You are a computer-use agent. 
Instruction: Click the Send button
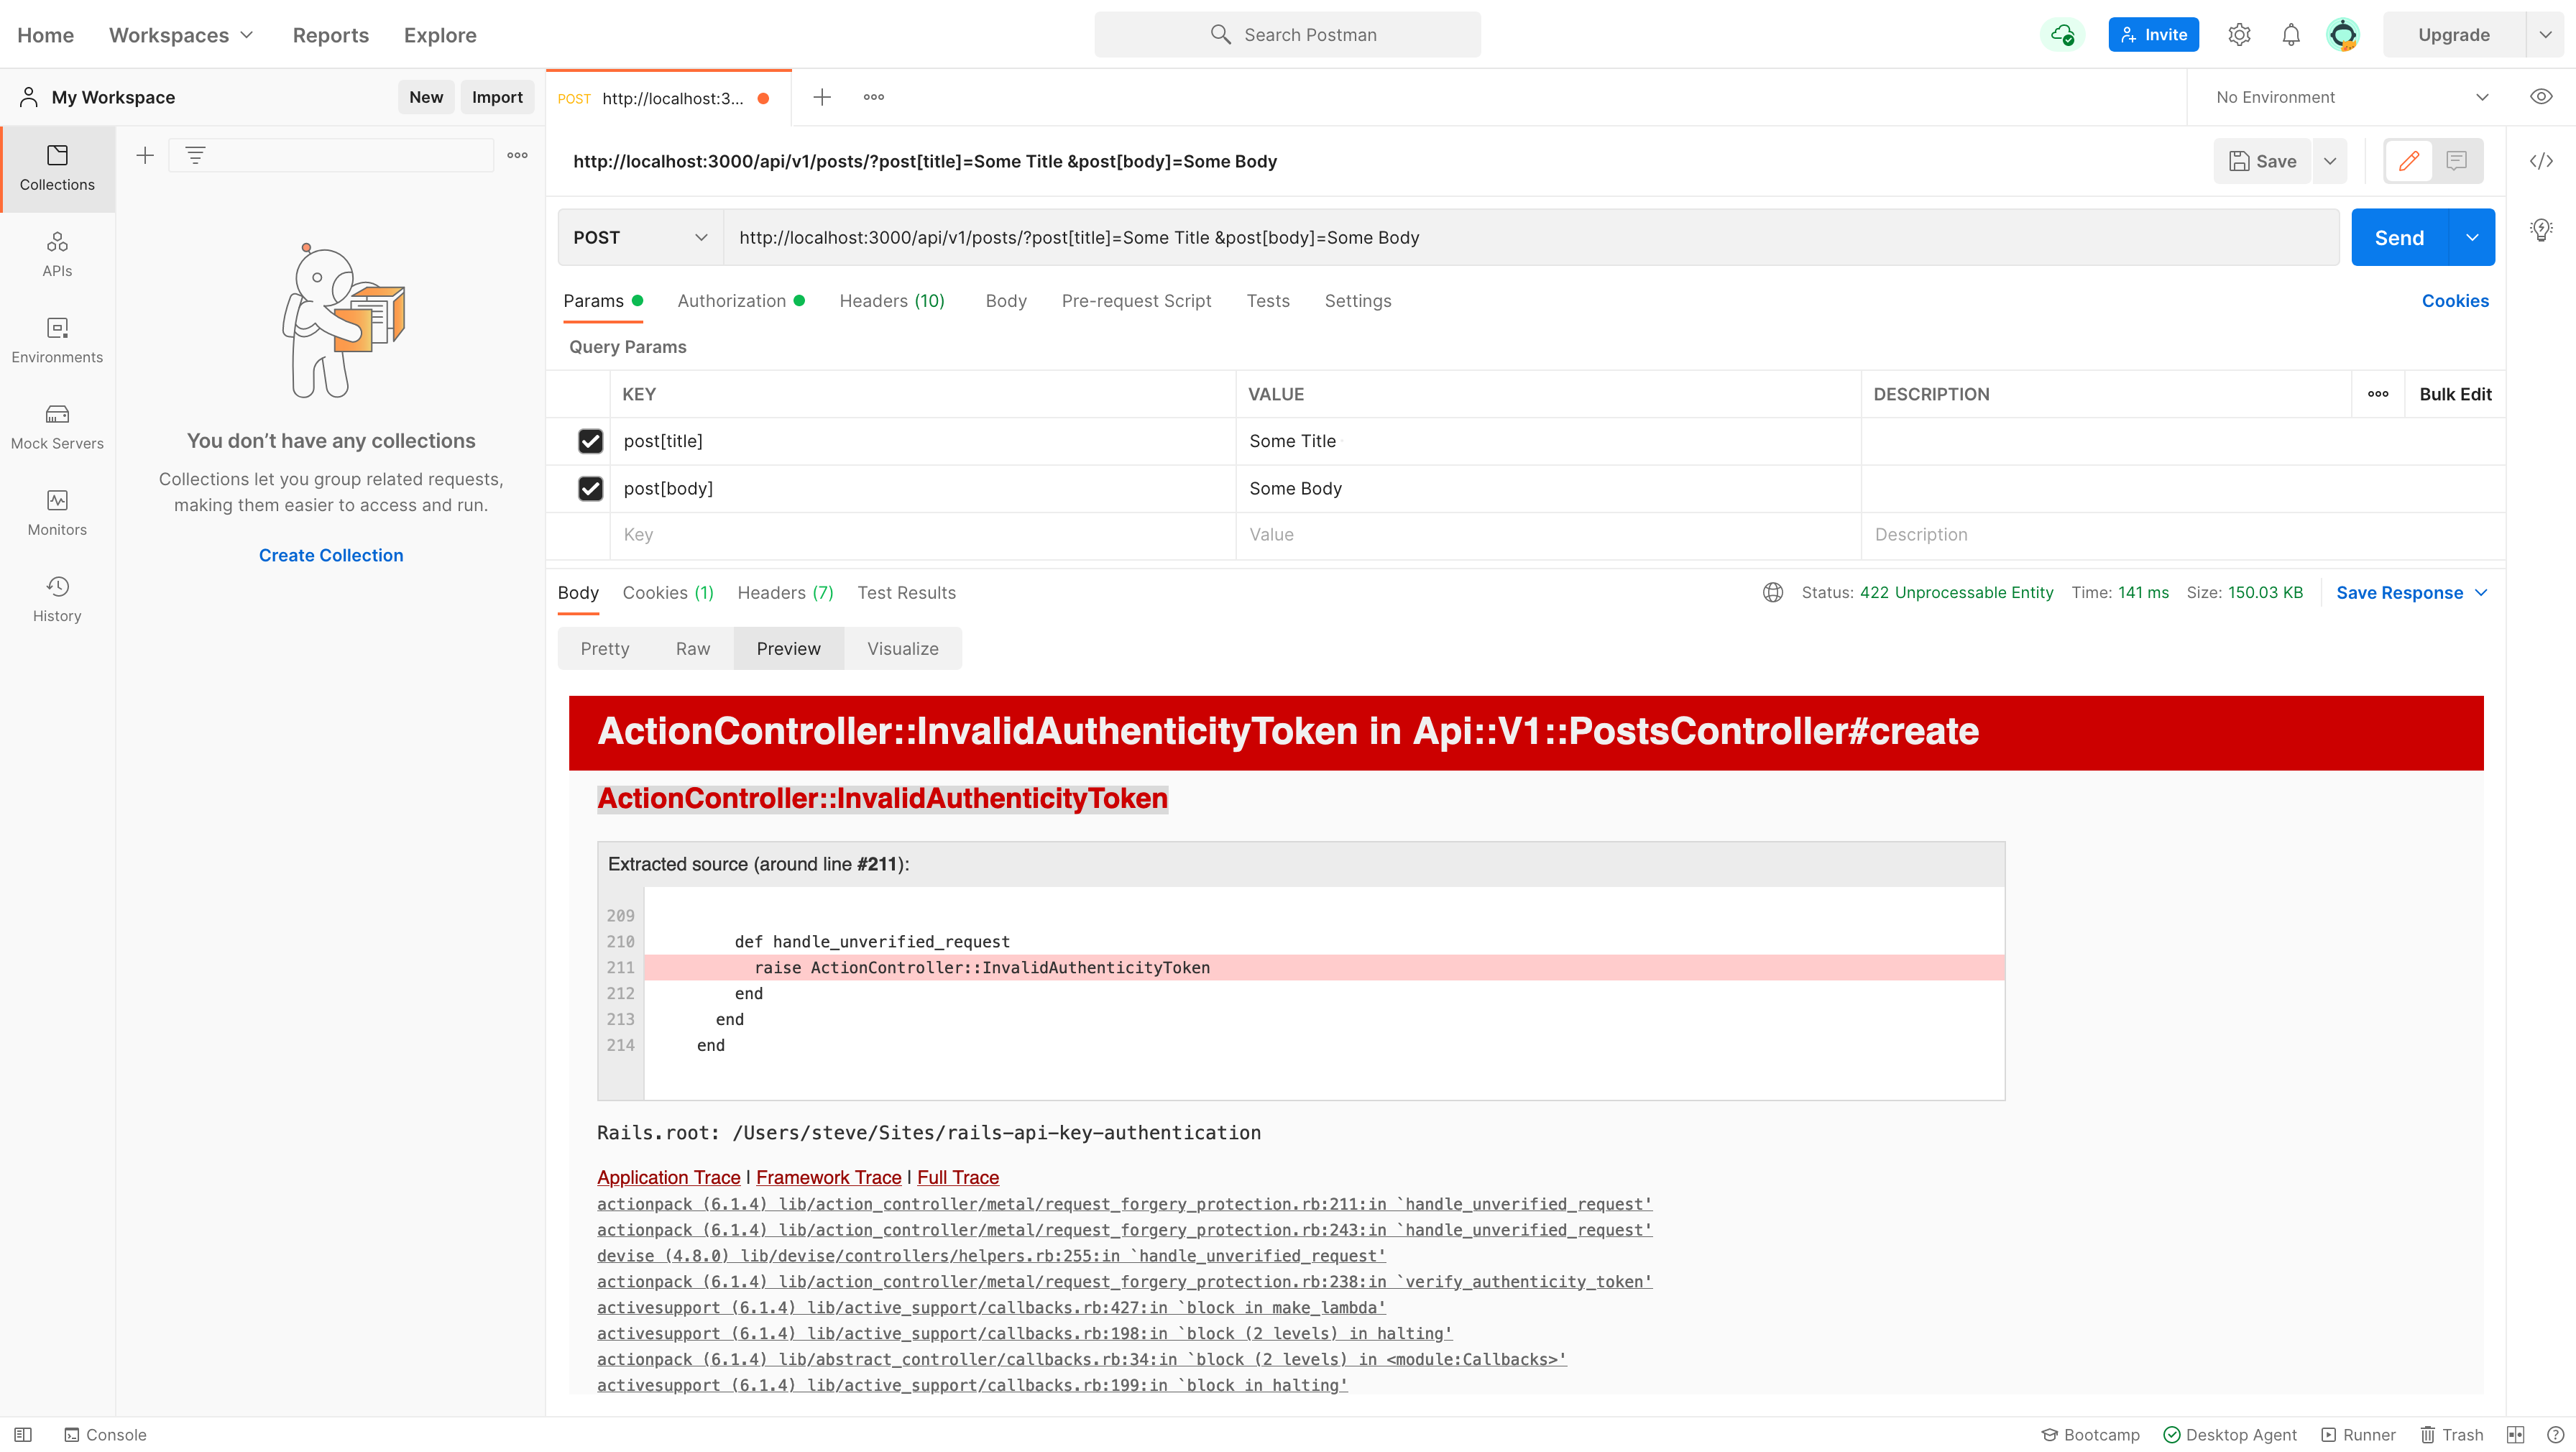pyautogui.click(x=2399, y=237)
